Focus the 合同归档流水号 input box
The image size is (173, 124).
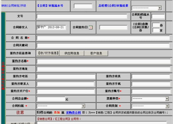(x=158, y=16)
